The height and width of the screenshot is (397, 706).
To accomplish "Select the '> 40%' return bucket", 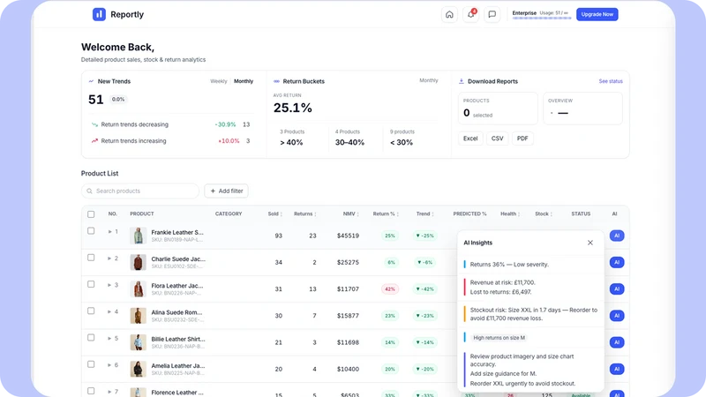I will pyautogui.click(x=292, y=138).
